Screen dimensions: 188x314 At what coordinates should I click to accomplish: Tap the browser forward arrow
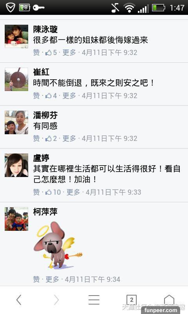point(56,300)
